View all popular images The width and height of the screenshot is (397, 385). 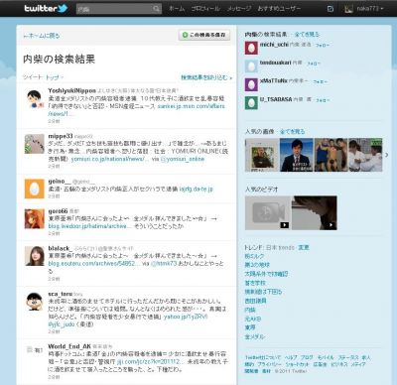pos(292,131)
